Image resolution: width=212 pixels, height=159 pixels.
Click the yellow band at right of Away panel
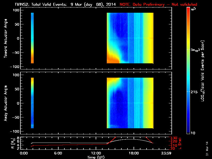coord(149,103)
